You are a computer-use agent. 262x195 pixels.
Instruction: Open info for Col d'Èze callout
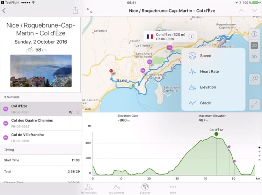(191, 37)
